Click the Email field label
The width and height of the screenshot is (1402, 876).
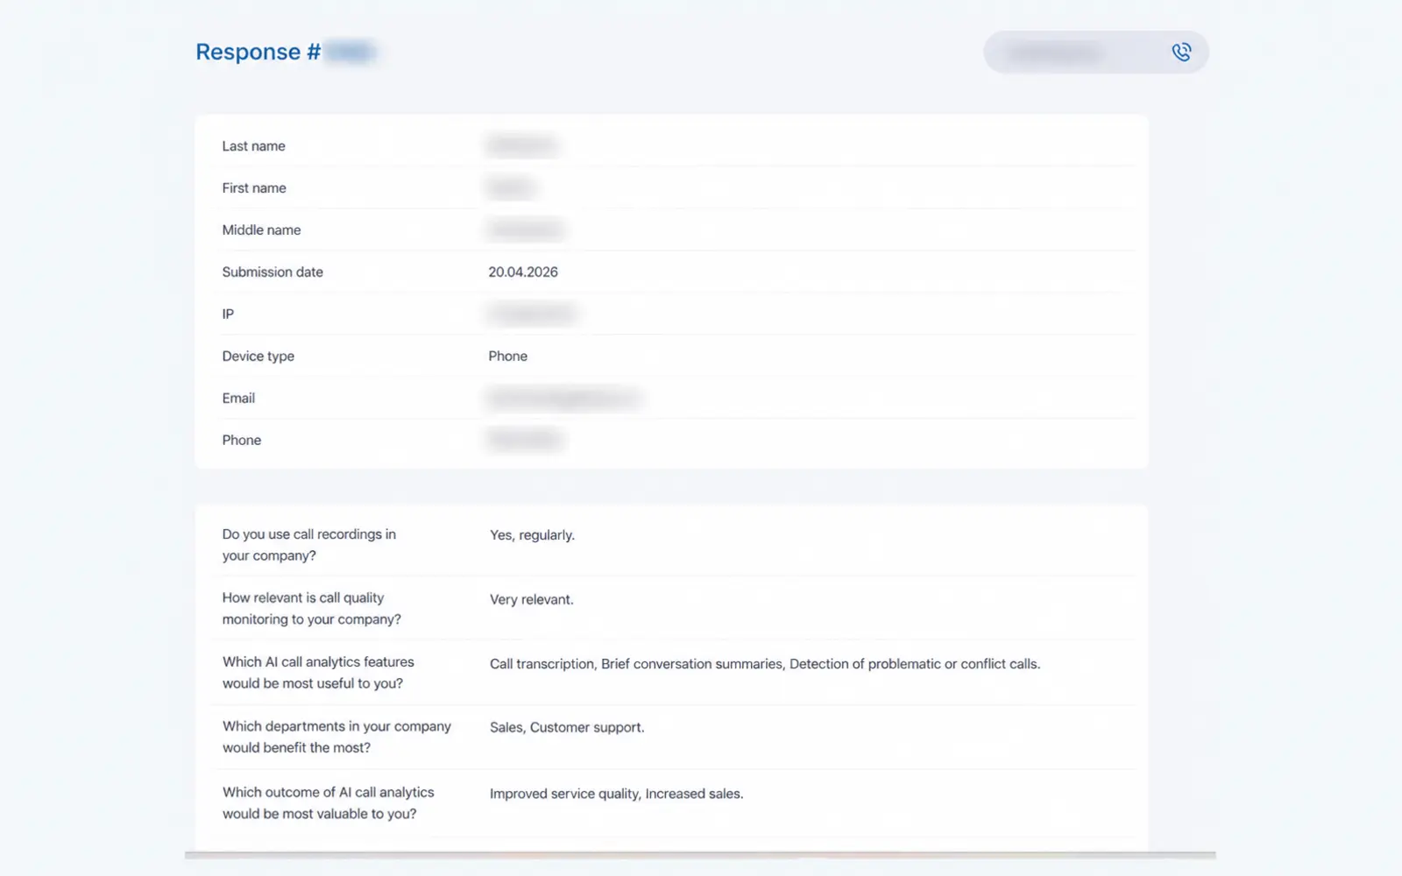238,399
